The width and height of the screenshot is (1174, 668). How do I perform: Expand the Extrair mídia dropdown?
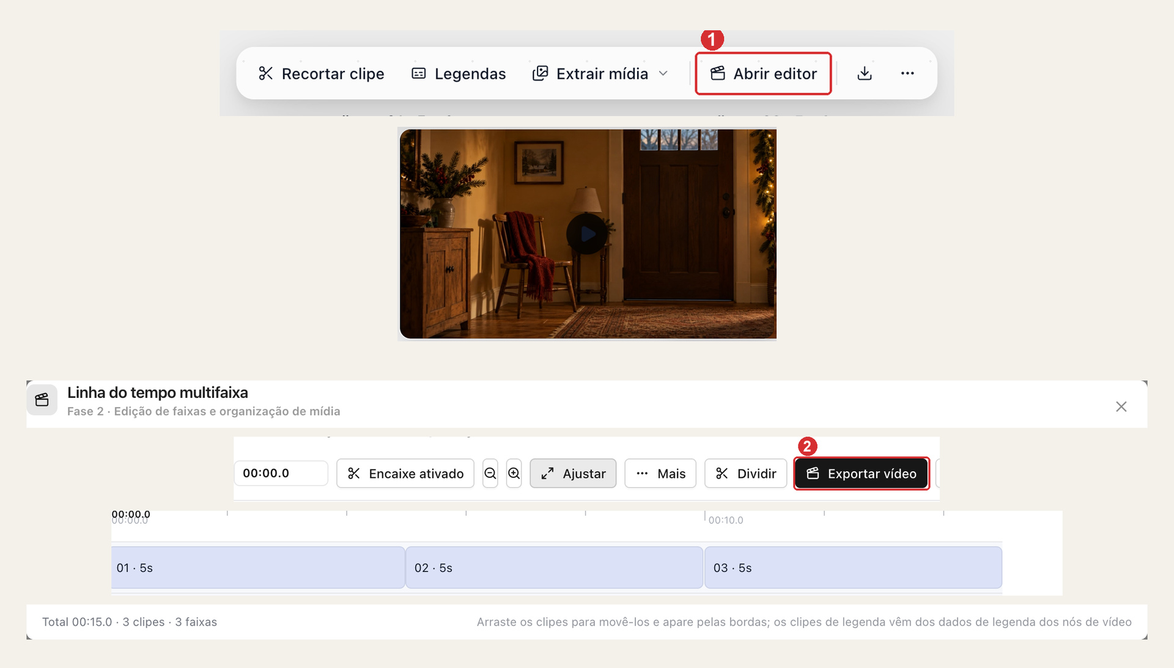(600, 73)
